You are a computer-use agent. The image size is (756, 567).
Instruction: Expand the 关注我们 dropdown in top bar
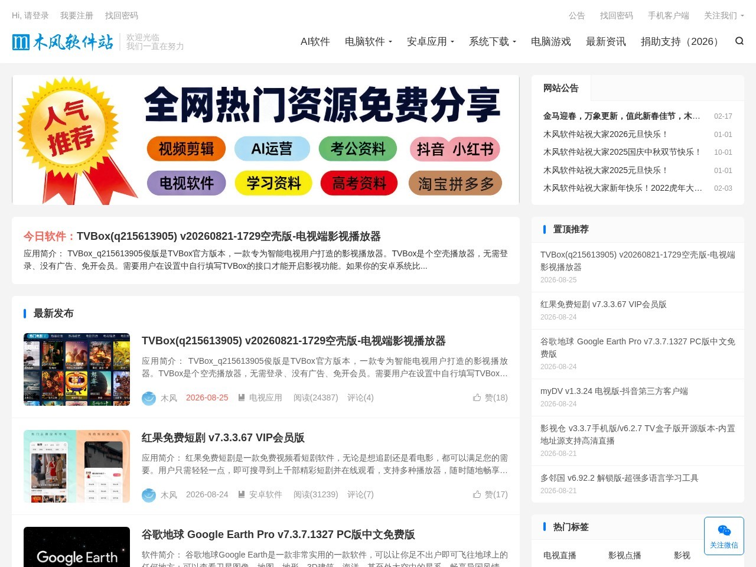point(724,15)
